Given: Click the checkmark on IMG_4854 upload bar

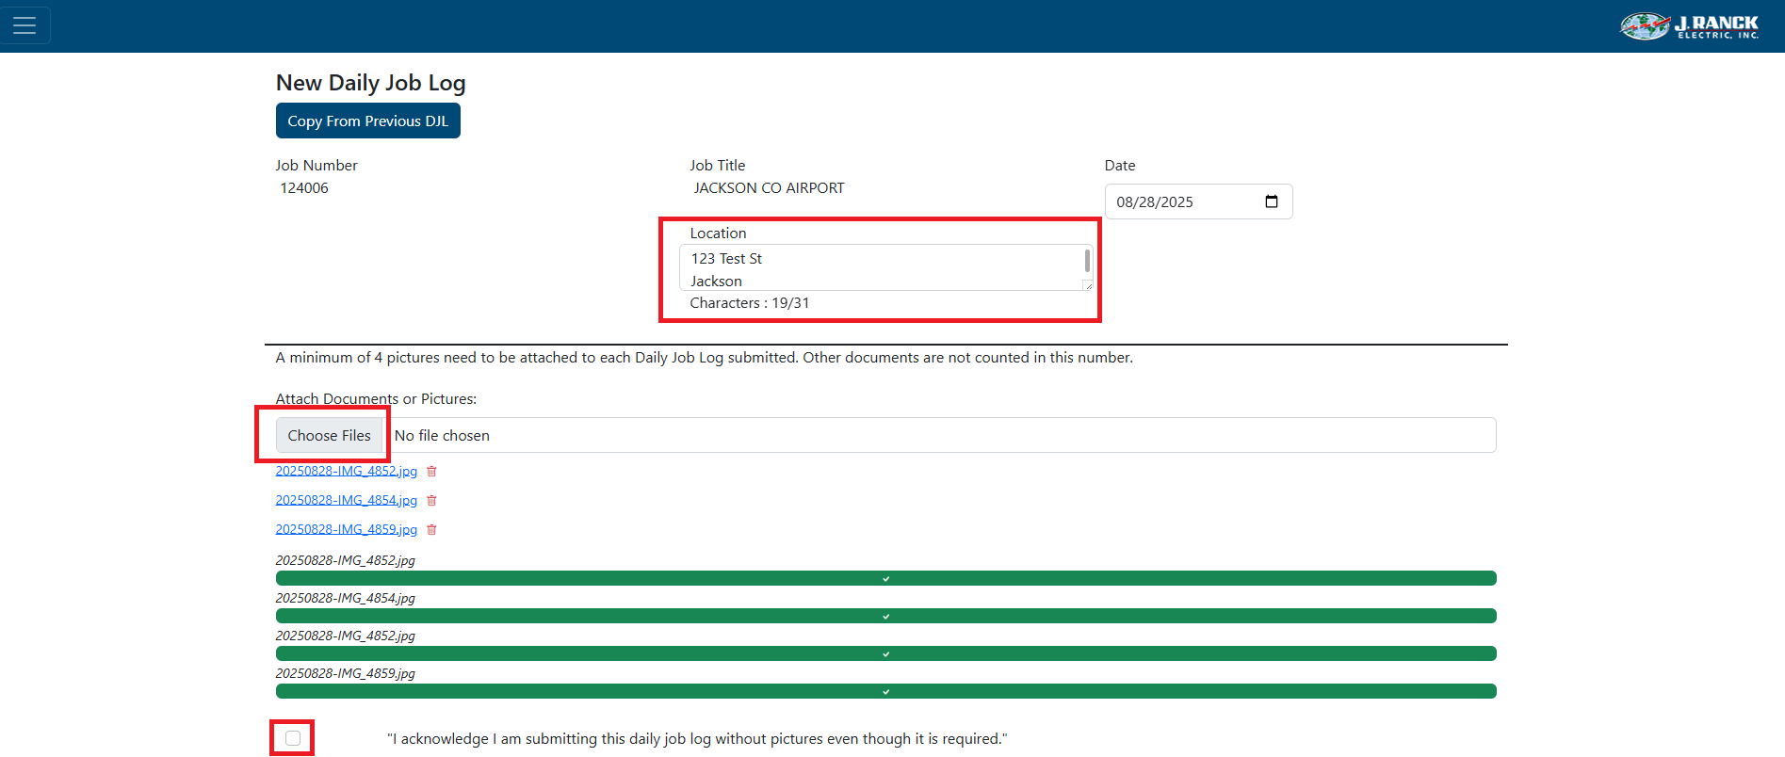Looking at the screenshot, I should point(885,617).
